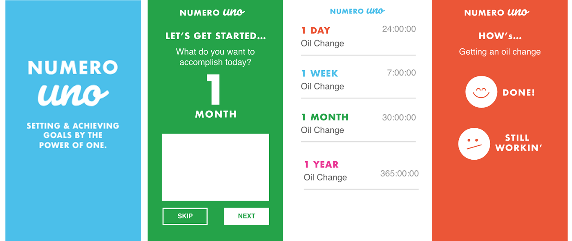This screenshot has width=572, height=241.
Task: Click the white goal text entry box
Action: coord(215,167)
